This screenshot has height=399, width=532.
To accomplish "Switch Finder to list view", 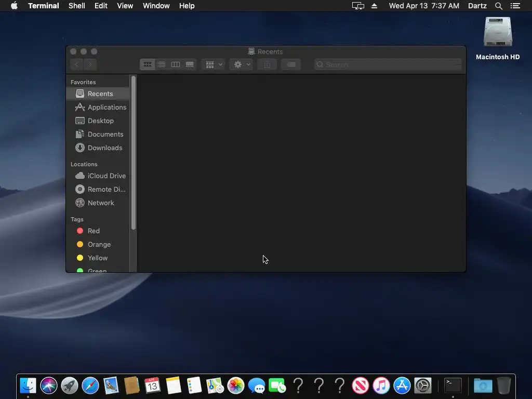I will click(162, 64).
